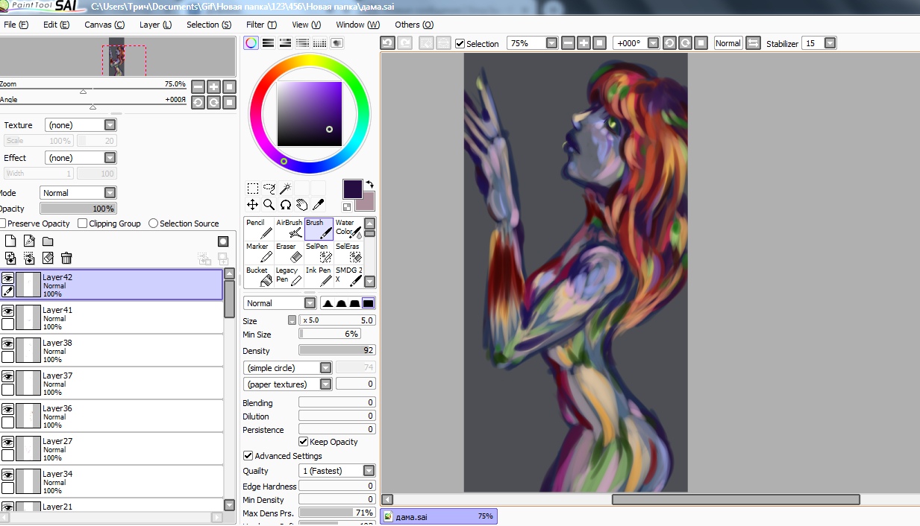Choose the Eraser tool
920x526 pixels.
tap(289, 253)
